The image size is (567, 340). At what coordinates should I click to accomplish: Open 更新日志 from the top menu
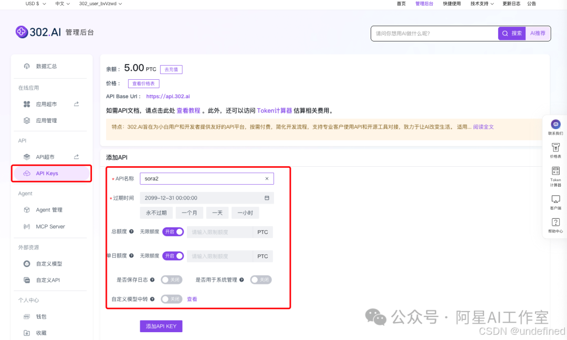pyautogui.click(x=511, y=4)
